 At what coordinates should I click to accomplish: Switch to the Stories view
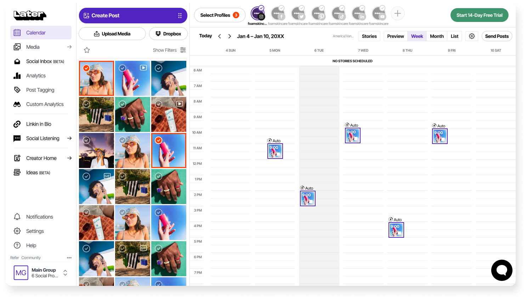[369, 36]
